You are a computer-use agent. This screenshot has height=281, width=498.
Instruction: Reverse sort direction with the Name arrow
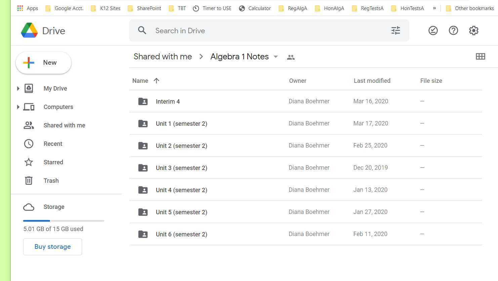156,80
